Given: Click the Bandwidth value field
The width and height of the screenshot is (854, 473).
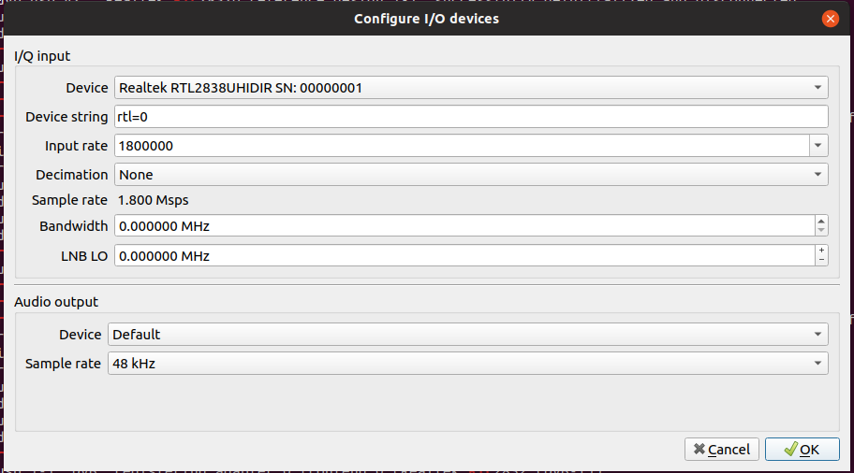Looking at the screenshot, I should click(464, 225).
